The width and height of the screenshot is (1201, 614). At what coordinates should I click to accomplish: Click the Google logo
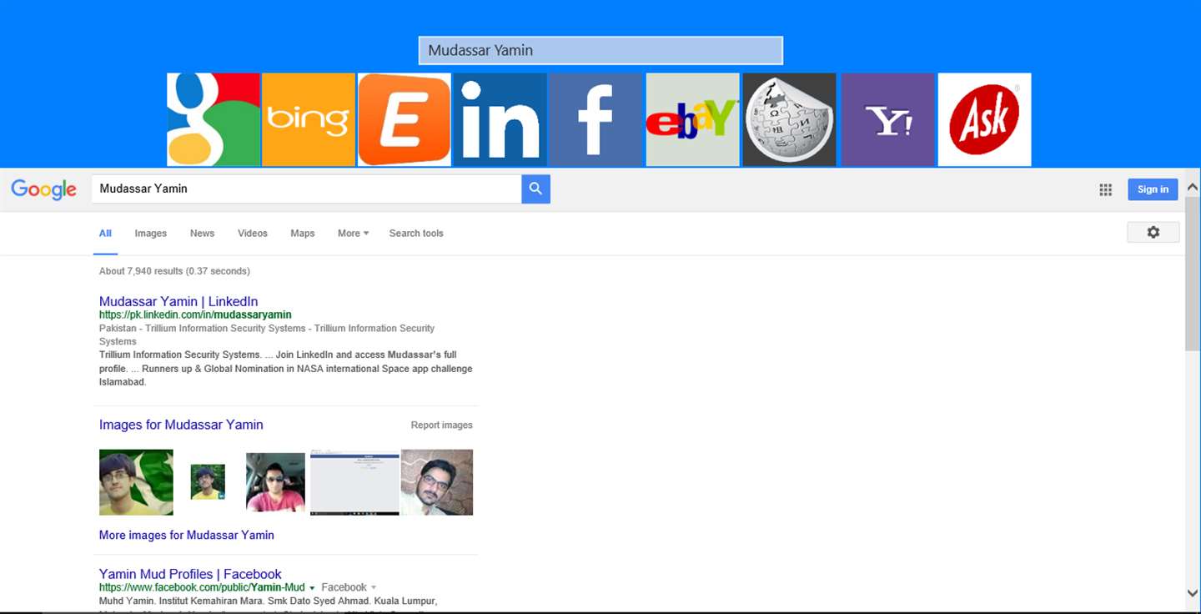coord(43,189)
